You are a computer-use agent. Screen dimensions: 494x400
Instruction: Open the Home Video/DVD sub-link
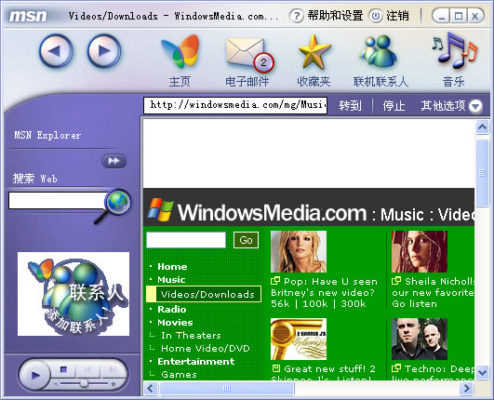tap(206, 348)
